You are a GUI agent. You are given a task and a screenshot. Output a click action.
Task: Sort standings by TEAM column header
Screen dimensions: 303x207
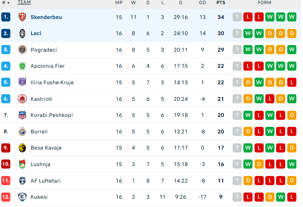[x=24, y=2]
